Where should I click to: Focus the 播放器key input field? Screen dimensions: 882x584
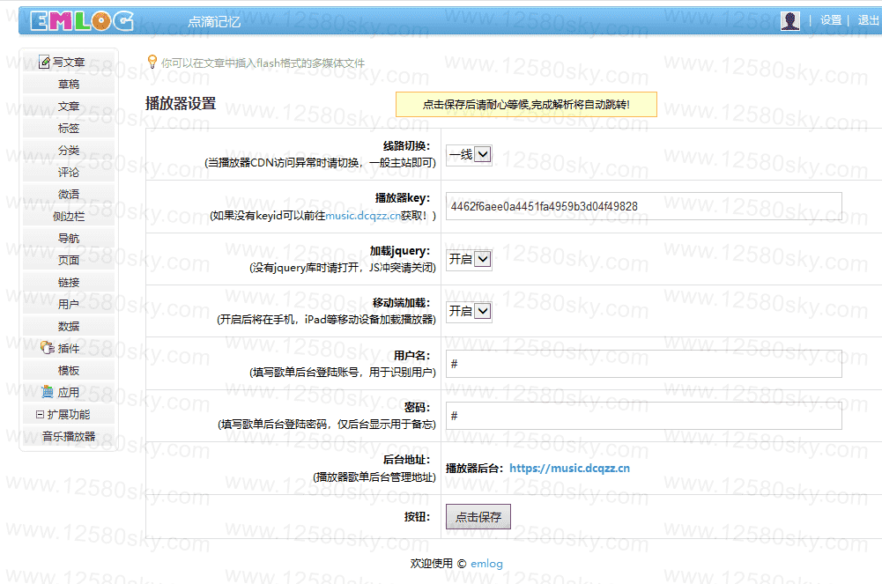(x=643, y=206)
